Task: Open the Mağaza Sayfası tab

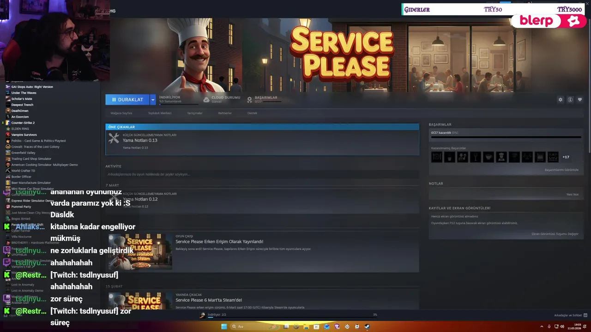Action: pos(121,113)
